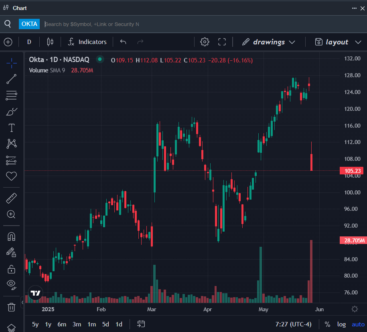Open the D timeframe interval selector

click(29, 42)
